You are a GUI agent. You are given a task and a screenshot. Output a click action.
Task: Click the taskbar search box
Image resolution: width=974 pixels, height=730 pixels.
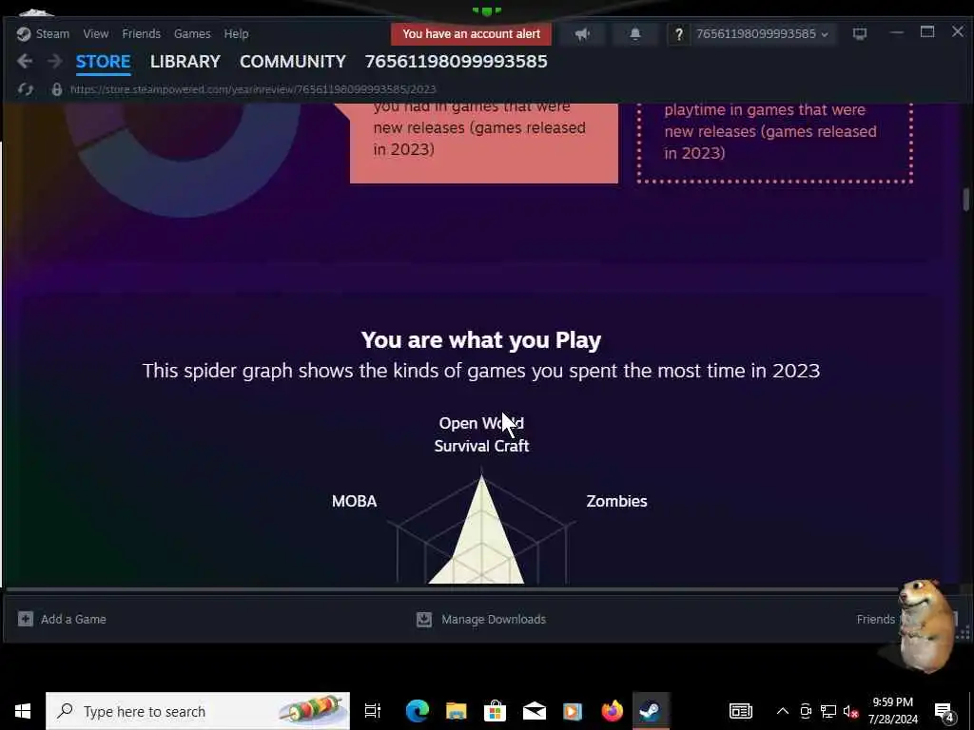pyautogui.click(x=198, y=711)
